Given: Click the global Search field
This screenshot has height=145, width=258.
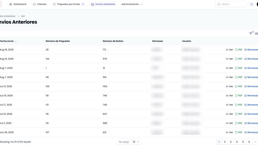Looking at the screenshot, I should pyautogui.click(x=231, y=4).
